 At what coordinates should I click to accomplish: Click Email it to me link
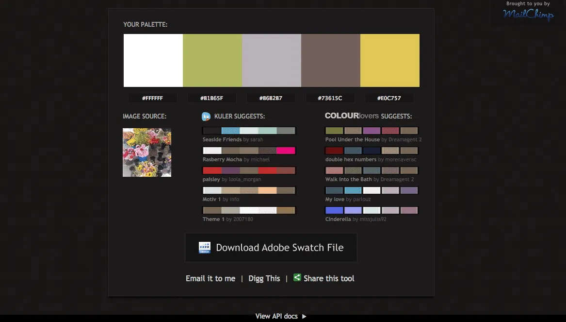(x=210, y=278)
